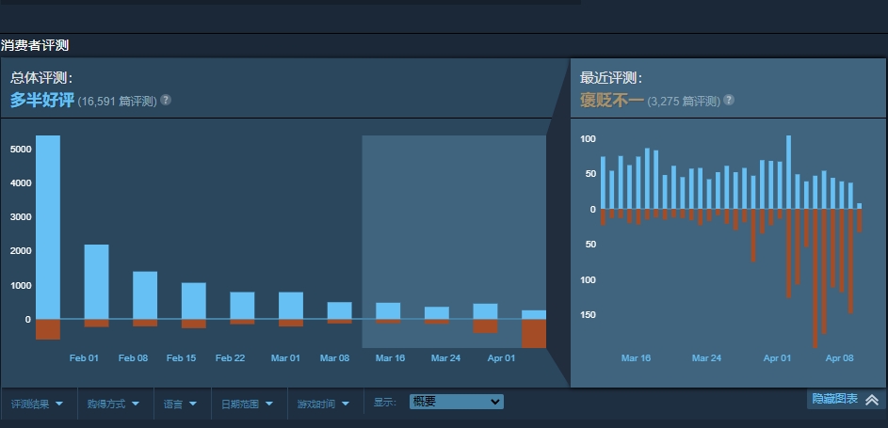Select the Feb 08 positive review bar
The image size is (888, 428).
click(145, 295)
